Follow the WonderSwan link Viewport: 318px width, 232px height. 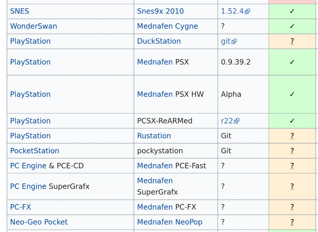(33, 26)
